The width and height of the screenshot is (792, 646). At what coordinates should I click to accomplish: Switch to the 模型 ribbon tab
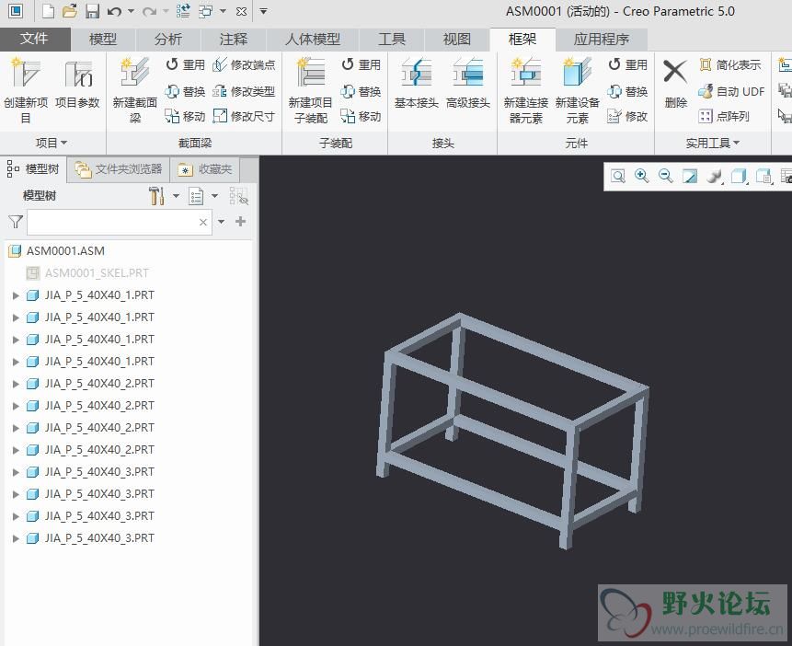(x=103, y=39)
